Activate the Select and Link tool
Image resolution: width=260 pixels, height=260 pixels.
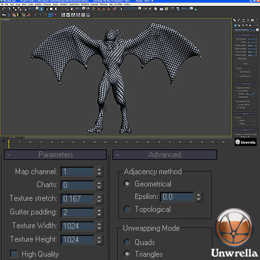tap(14, 9)
